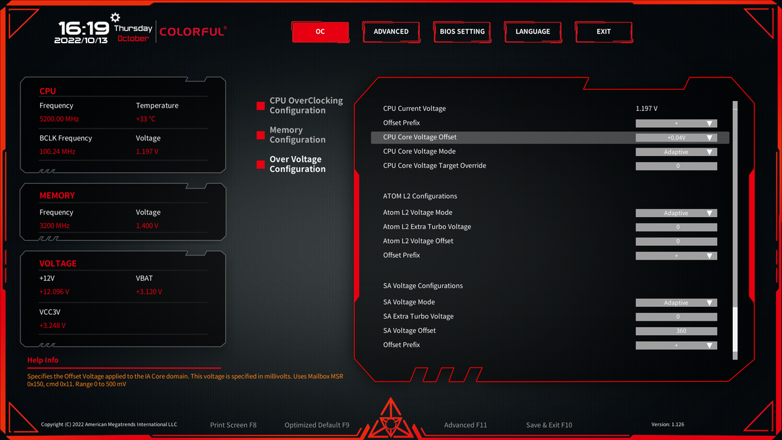
Task: Select the CPU Current Voltage row label
Action: 415,109
